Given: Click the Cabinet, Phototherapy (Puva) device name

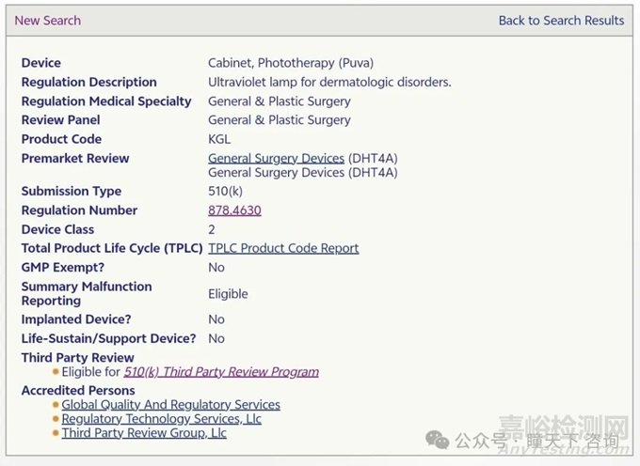Looking at the screenshot, I should 291,63.
